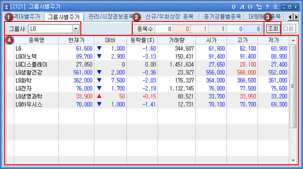Click the red up triangle for LG생명과학
303x169 pixels.
99,96
